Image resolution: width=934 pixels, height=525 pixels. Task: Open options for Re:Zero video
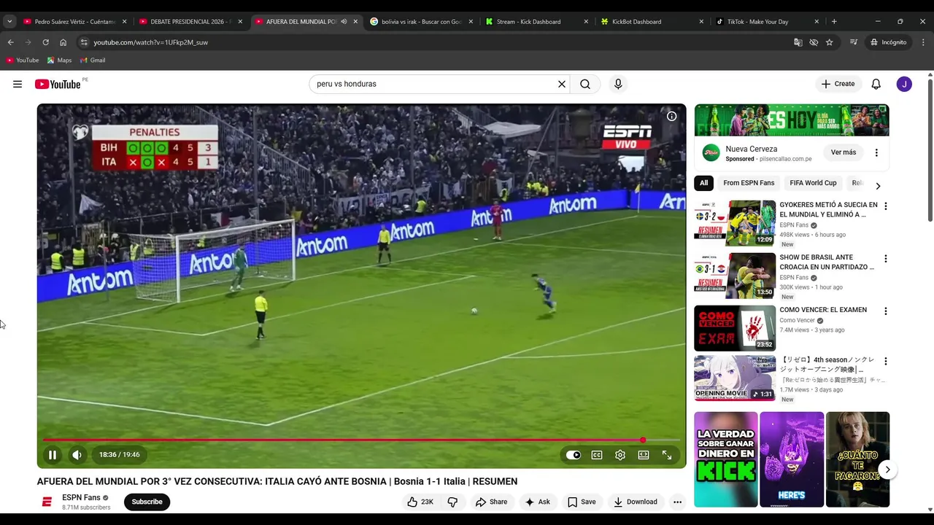(886, 361)
